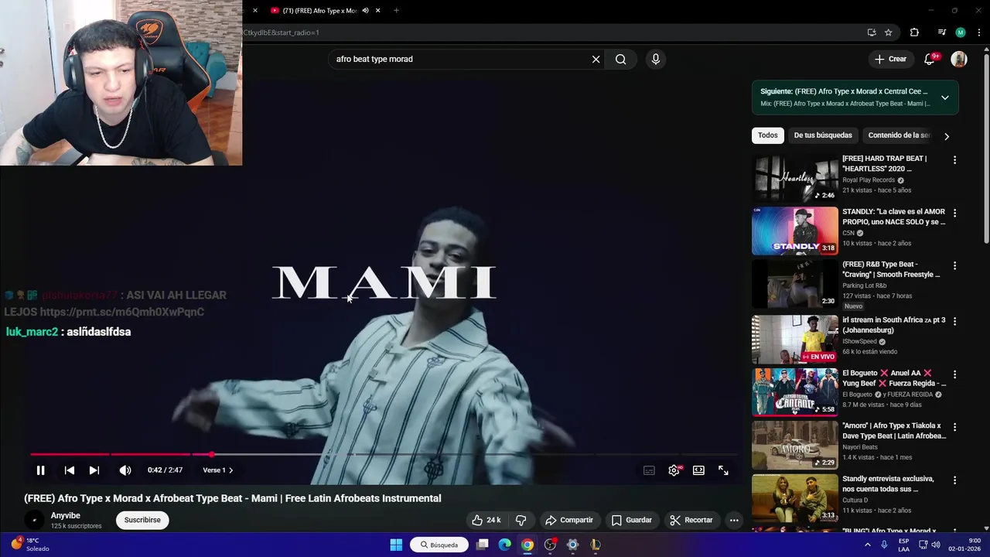Select the Todos filter chip

[x=768, y=135]
